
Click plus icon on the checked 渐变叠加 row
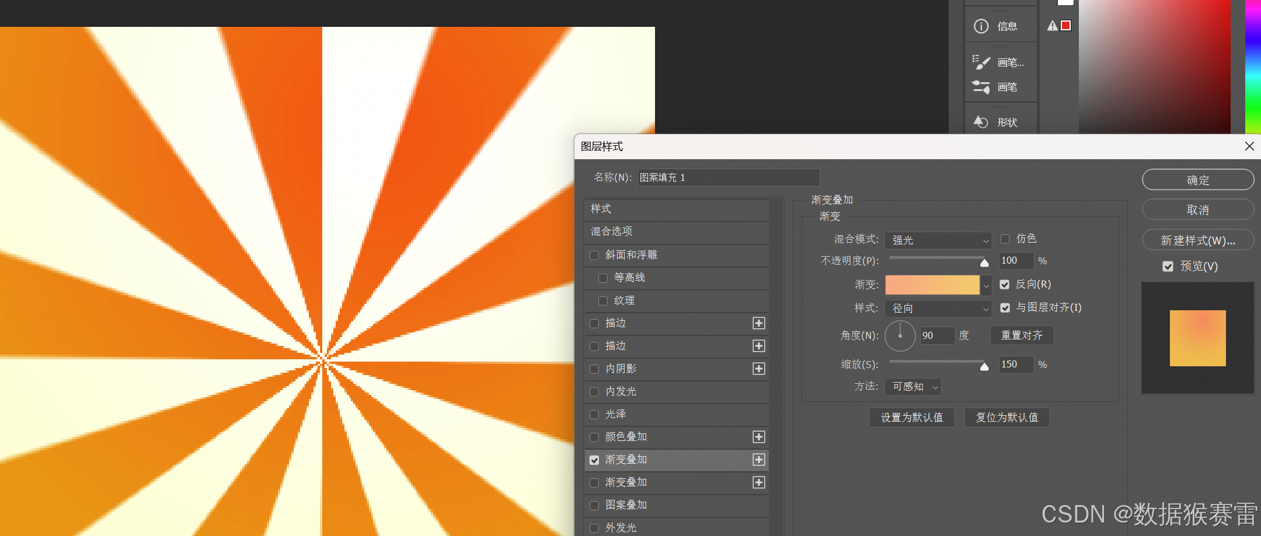point(759,460)
